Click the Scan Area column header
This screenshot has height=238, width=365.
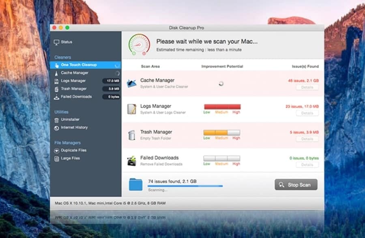(x=150, y=66)
